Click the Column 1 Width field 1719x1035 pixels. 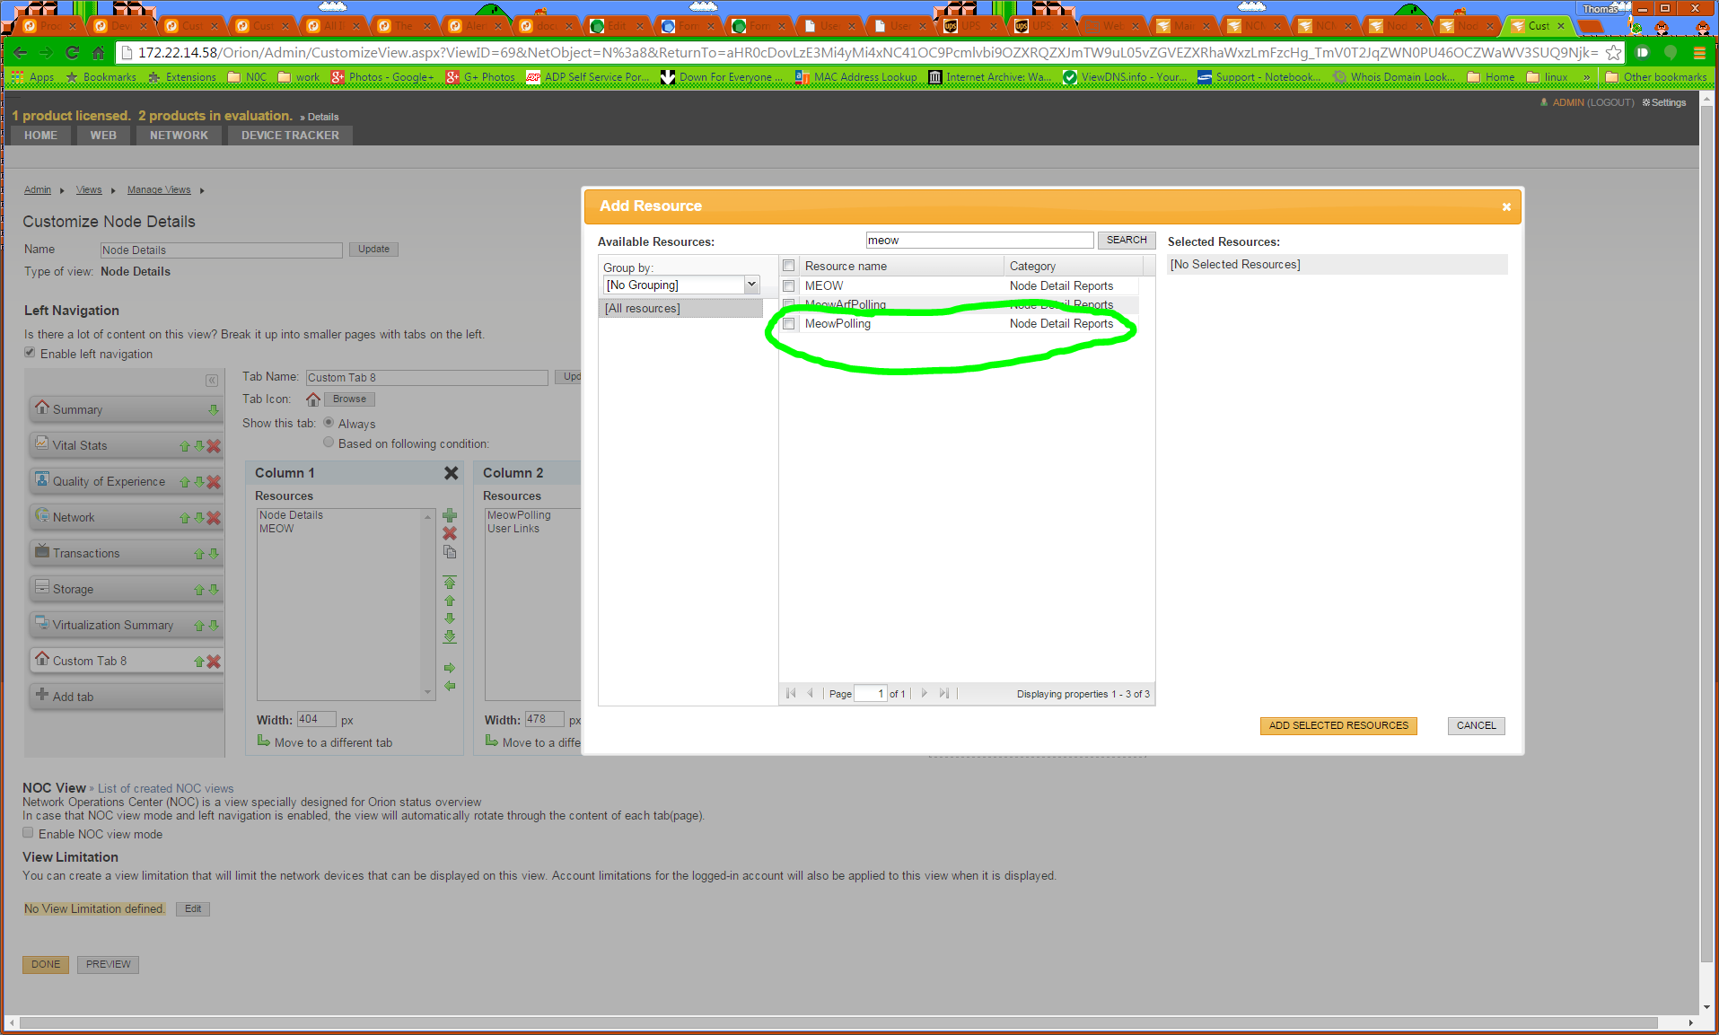[317, 720]
